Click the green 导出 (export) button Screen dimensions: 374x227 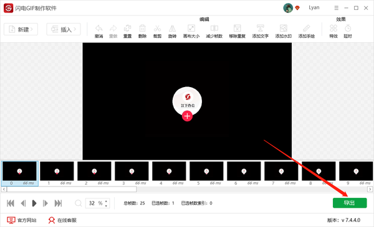click(x=350, y=203)
